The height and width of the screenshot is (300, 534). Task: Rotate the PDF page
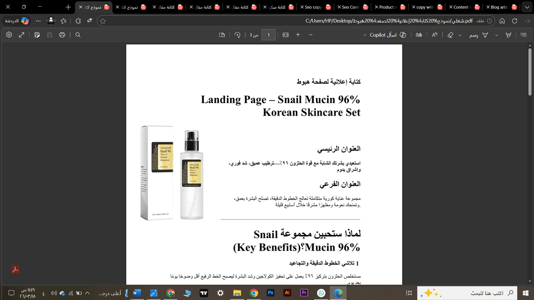click(x=237, y=35)
